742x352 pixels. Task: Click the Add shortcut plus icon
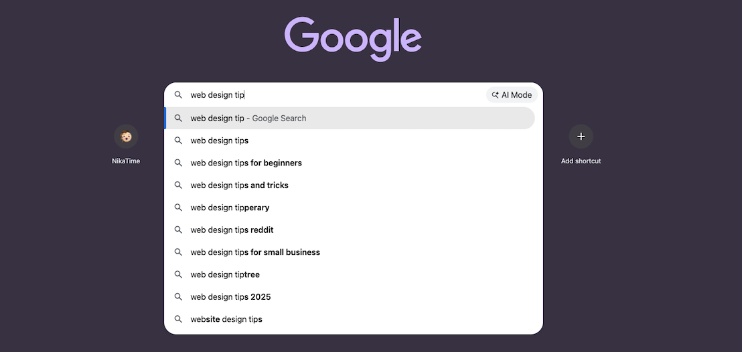click(x=581, y=137)
